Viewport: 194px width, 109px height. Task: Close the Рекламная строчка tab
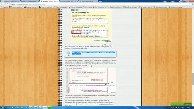(58, 1)
